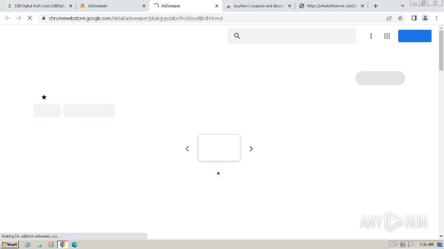
Task: Click the page vertical scrollbar thumb
Action: coord(441,50)
